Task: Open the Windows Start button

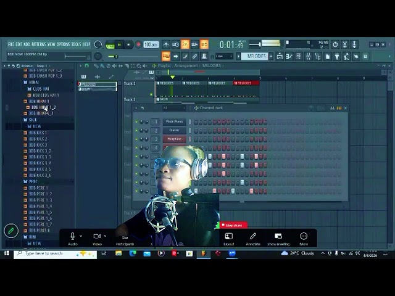Action: click(7, 253)
